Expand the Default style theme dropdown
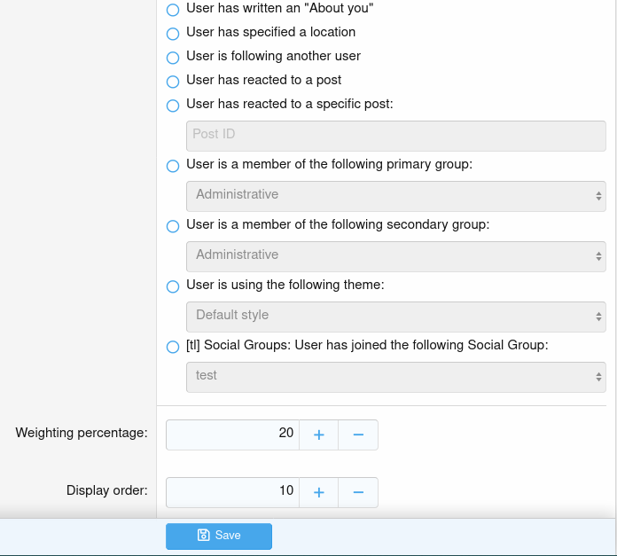Screen dimensions: 617x556 point(395,316)
